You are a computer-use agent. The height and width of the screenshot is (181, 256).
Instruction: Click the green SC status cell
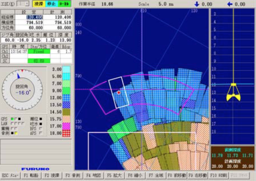[39, 61]
